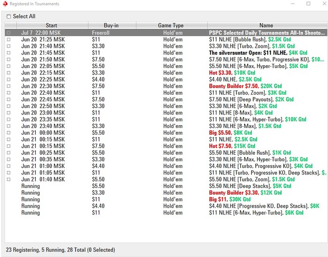Click the $4.40 buy-in of Jun 20 22:25 row
Viewport: 328px width, 257px height.
point(98,80)
